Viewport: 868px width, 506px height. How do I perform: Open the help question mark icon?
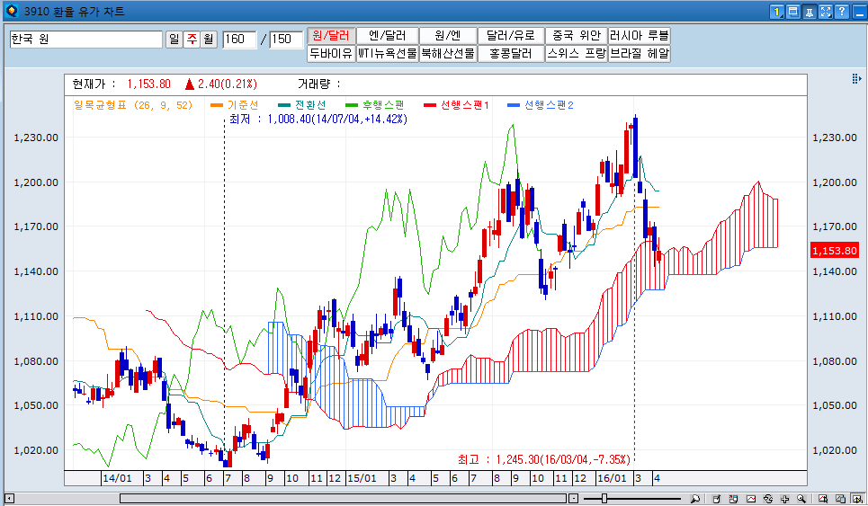842,12
